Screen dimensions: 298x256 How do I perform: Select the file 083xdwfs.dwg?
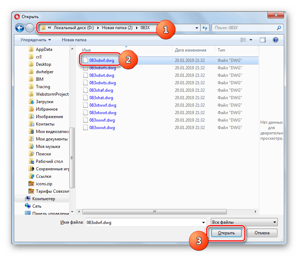pos(103,68)
